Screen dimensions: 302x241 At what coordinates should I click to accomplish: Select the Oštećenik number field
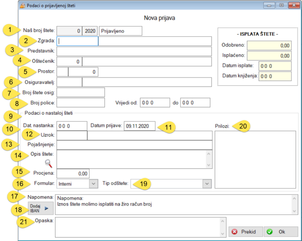point(69,62)
